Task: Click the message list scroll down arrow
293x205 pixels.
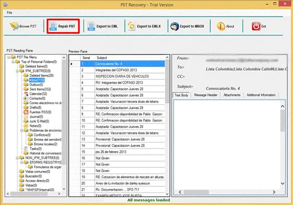Action: point(168,194)
